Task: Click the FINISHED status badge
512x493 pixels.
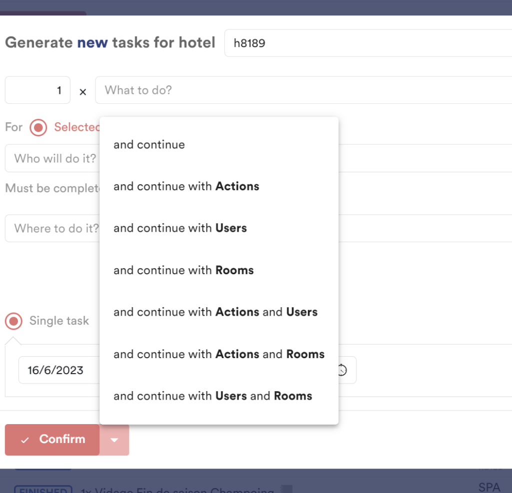Action: click(x=43, y=490)
